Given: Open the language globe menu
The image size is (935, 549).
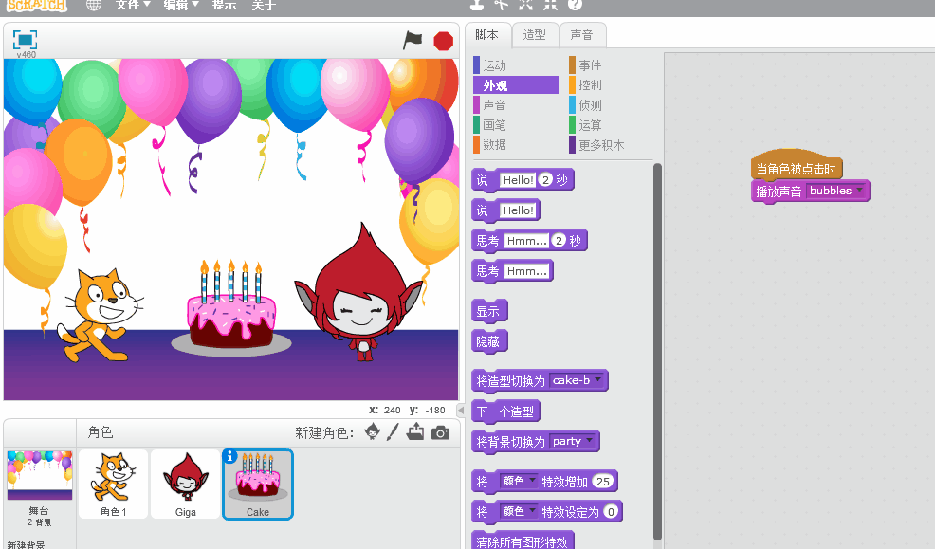Looking at the screenshot, I should (x=94, y=5).
